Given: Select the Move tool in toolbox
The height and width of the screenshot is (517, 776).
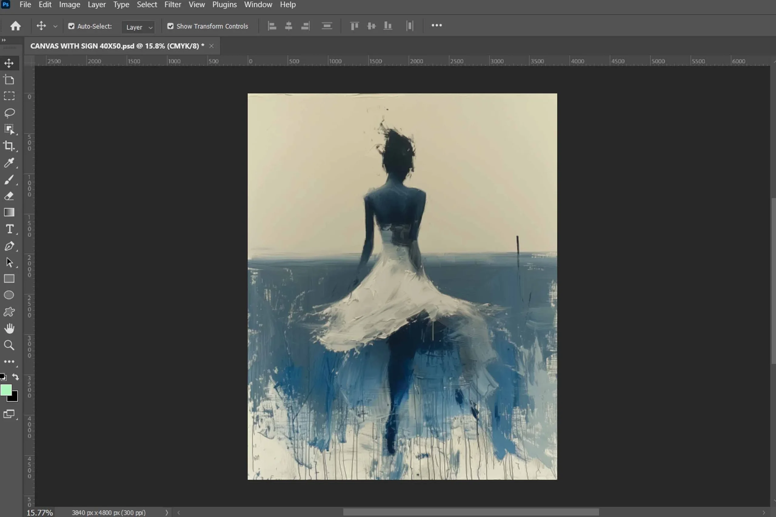Looking at the screenshot, I should [x=9, y=63].
